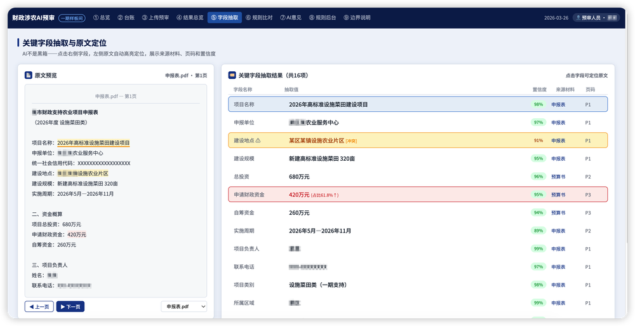Select the 申请财政资金 420万元 row
Viewport: 635px width, 326px height.
(418, 194)
